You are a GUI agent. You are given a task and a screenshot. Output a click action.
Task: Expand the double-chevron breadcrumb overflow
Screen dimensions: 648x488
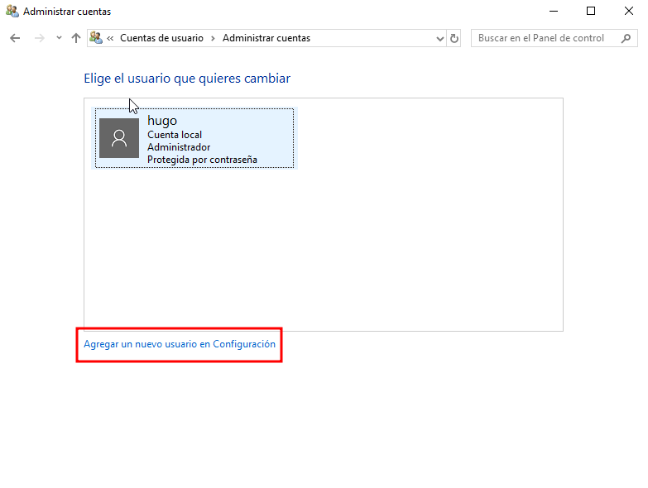click(x=110, y=38)
